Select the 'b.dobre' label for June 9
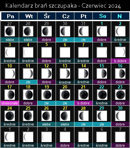Image resolution: width=130 pixels, height=148 pixels. [x=120, y=61]
